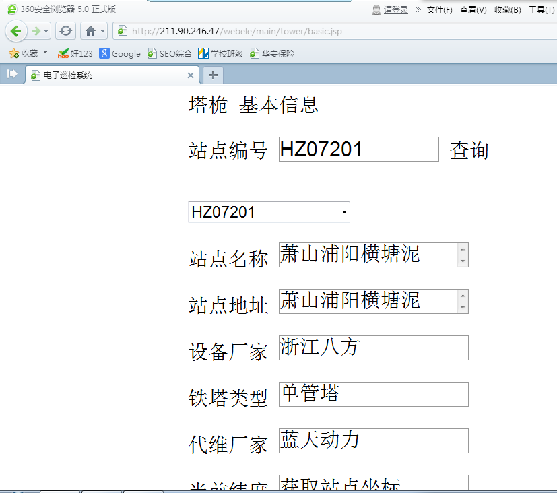Open the Google bookmark
The width and height of the screenshot is (557, 493).
(120, 54)
